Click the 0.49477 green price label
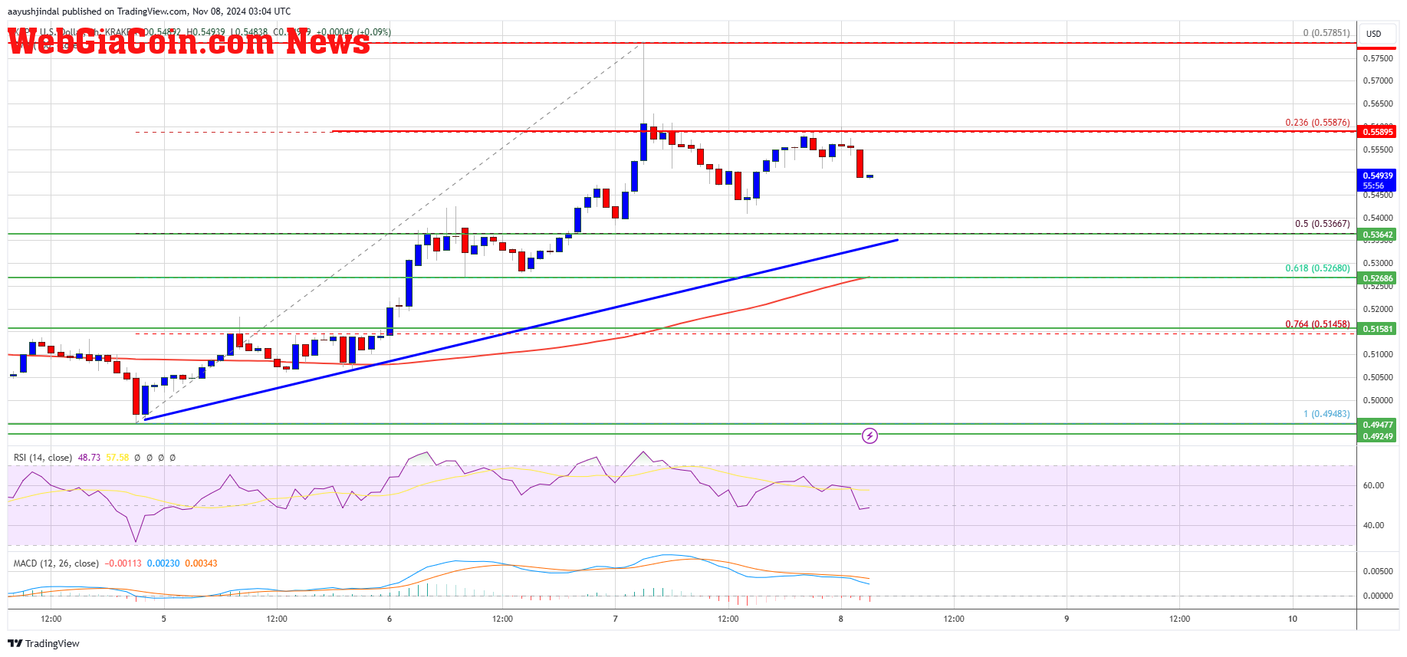The height and width of the screenshot is (657, 1407). (1377, 425)
